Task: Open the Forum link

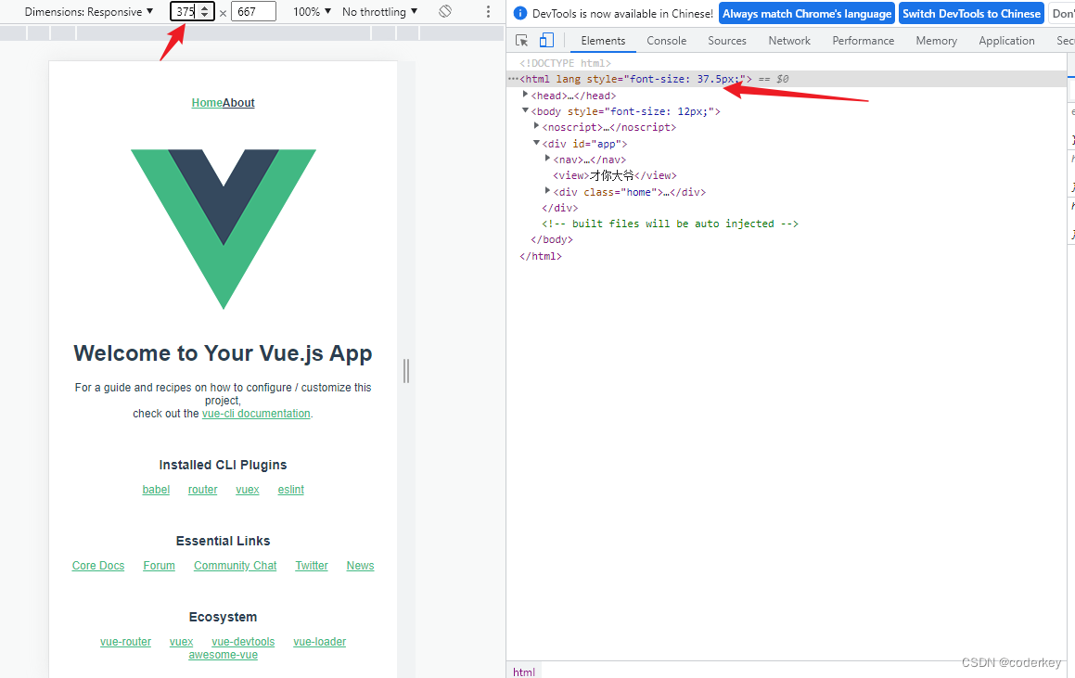Action: (159, 566)
